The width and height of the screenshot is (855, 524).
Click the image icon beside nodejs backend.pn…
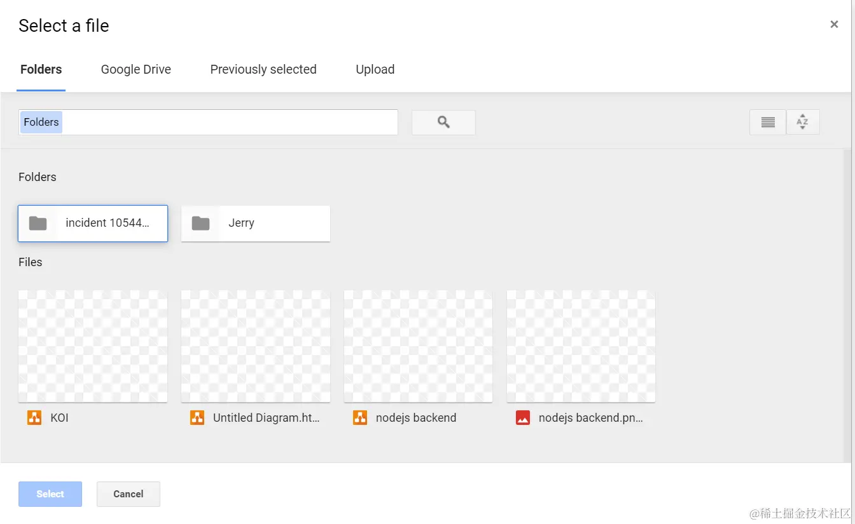pos(523,418)
